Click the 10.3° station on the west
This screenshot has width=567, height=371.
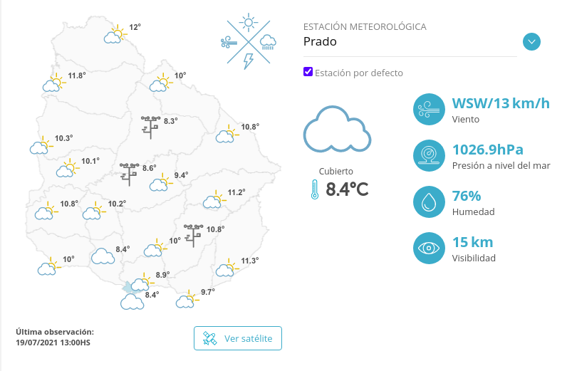[40, 145]
